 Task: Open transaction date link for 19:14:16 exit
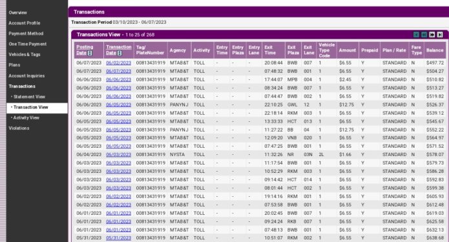point(119,197)
